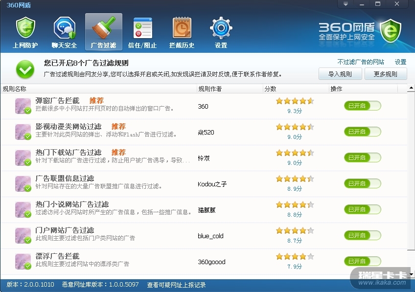Open 查看可疑网址上报记录 link
The height and width of the screenshot is (292, 415).
click(176, 285)
